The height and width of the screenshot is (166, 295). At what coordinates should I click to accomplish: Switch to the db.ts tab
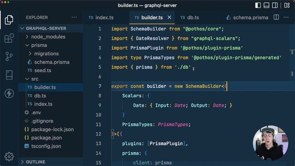coord(189,18)
